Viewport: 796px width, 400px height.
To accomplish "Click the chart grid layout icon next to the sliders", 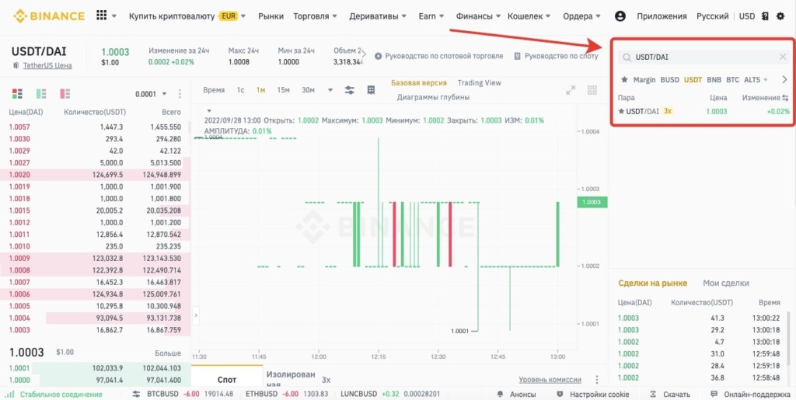I will coord(371,90).
